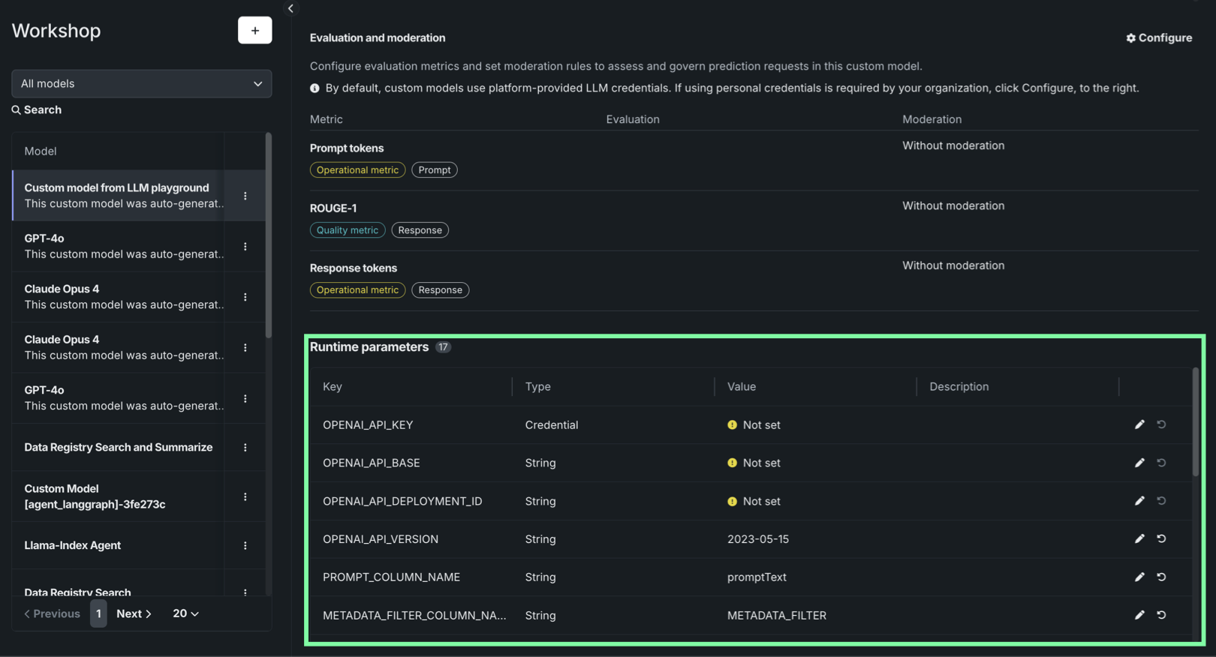Edit the OPENAI_API_DEPLOYMENT_ID parameter
This screenshot has height=657, width=1216.
pos(1139,501)
